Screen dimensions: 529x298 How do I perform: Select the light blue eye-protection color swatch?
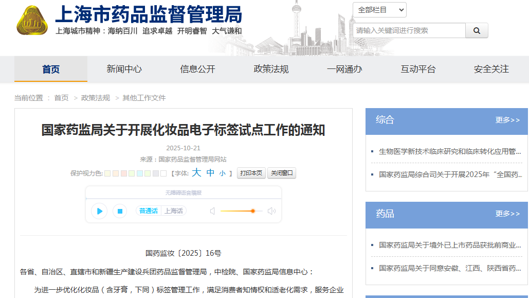coord(140,173)
